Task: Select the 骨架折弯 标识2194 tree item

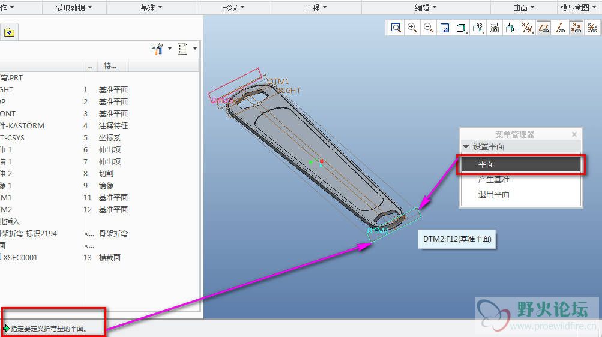Action: point(28,233)
